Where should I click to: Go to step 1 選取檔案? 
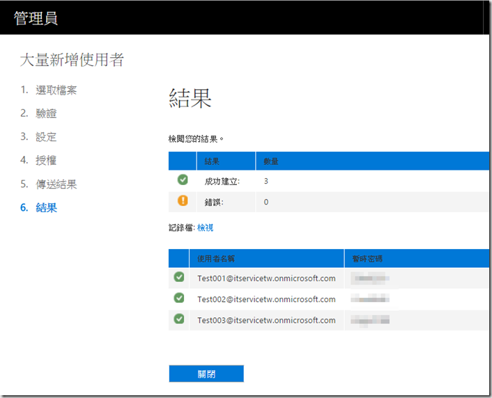[x=56, y=90]
